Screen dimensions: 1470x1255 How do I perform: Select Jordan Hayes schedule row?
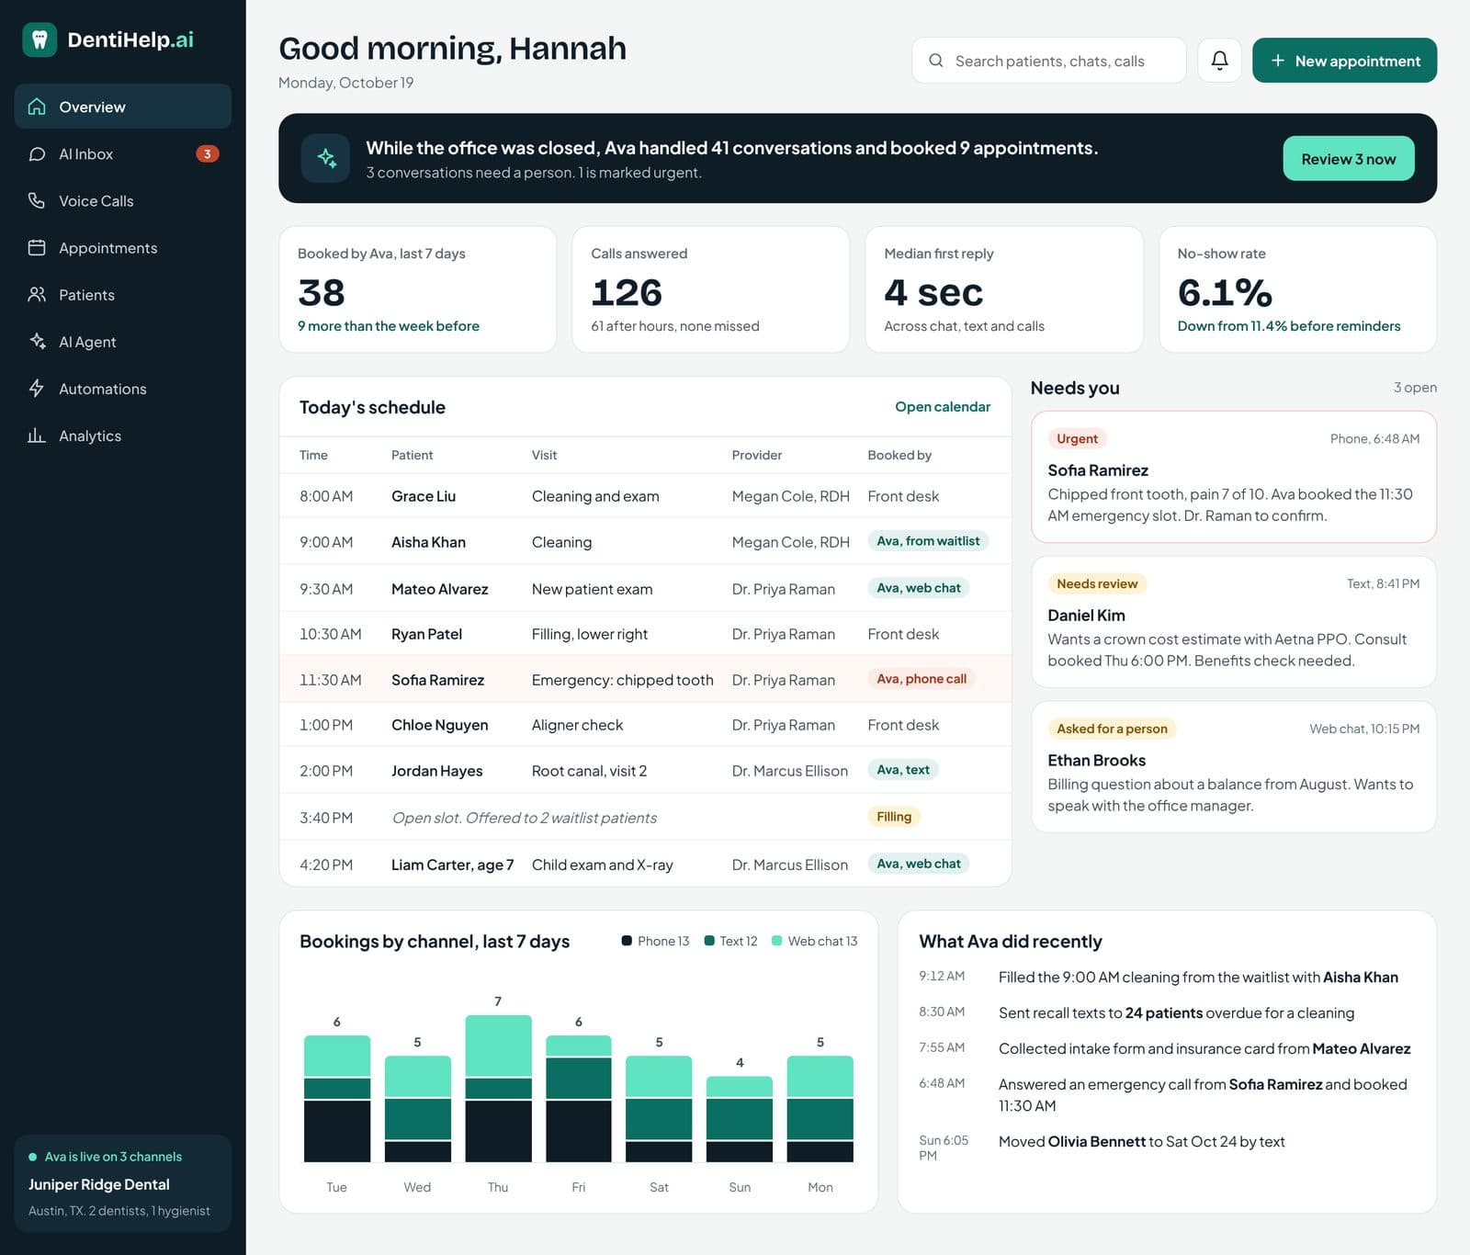tap(645, 770)
